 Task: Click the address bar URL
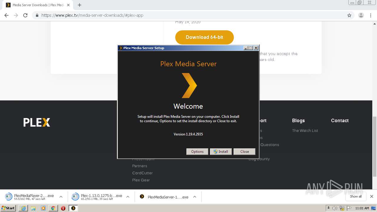pyautogui.click(x=92, y=15)
